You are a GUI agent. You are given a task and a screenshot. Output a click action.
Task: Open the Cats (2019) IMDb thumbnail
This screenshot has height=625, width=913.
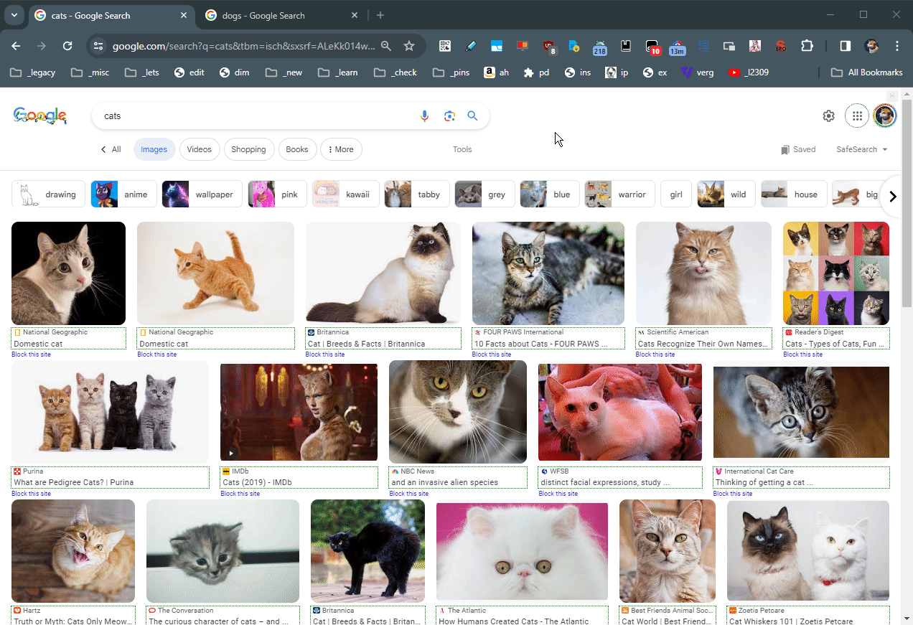299,412
